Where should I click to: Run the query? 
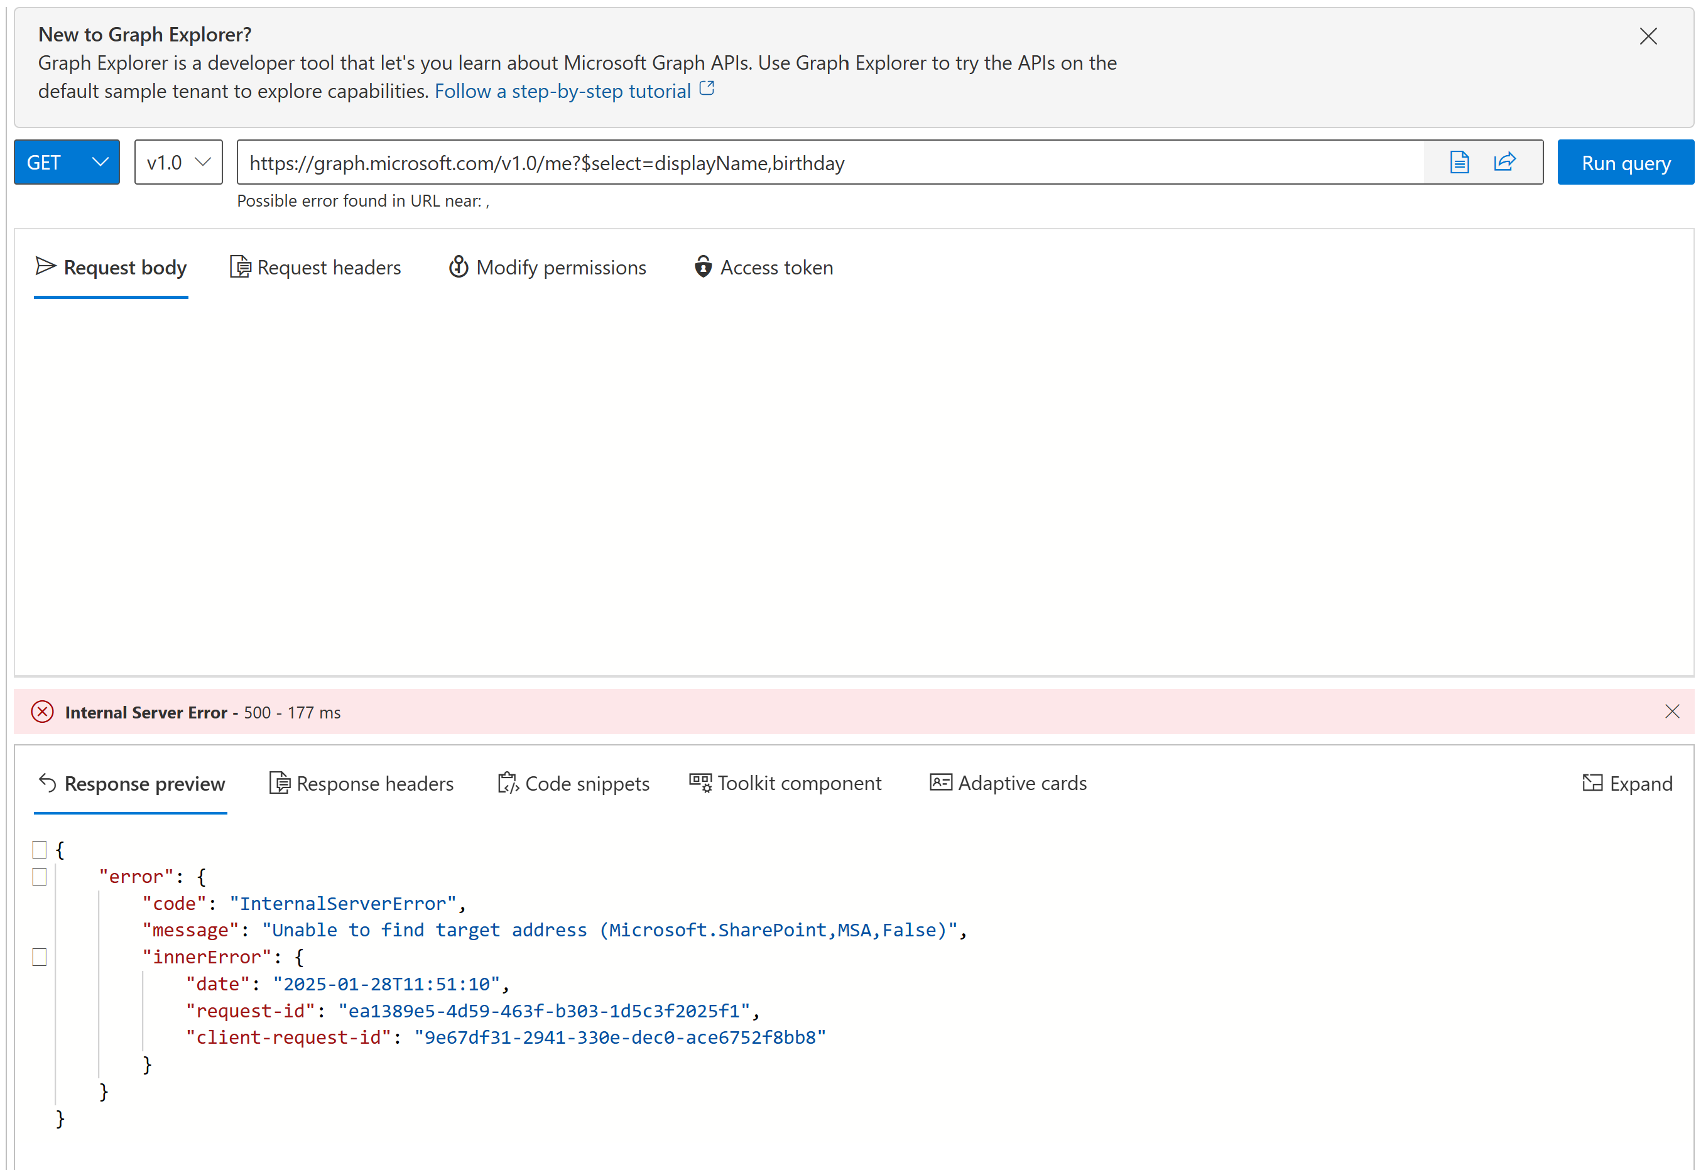pos(1626,162)
